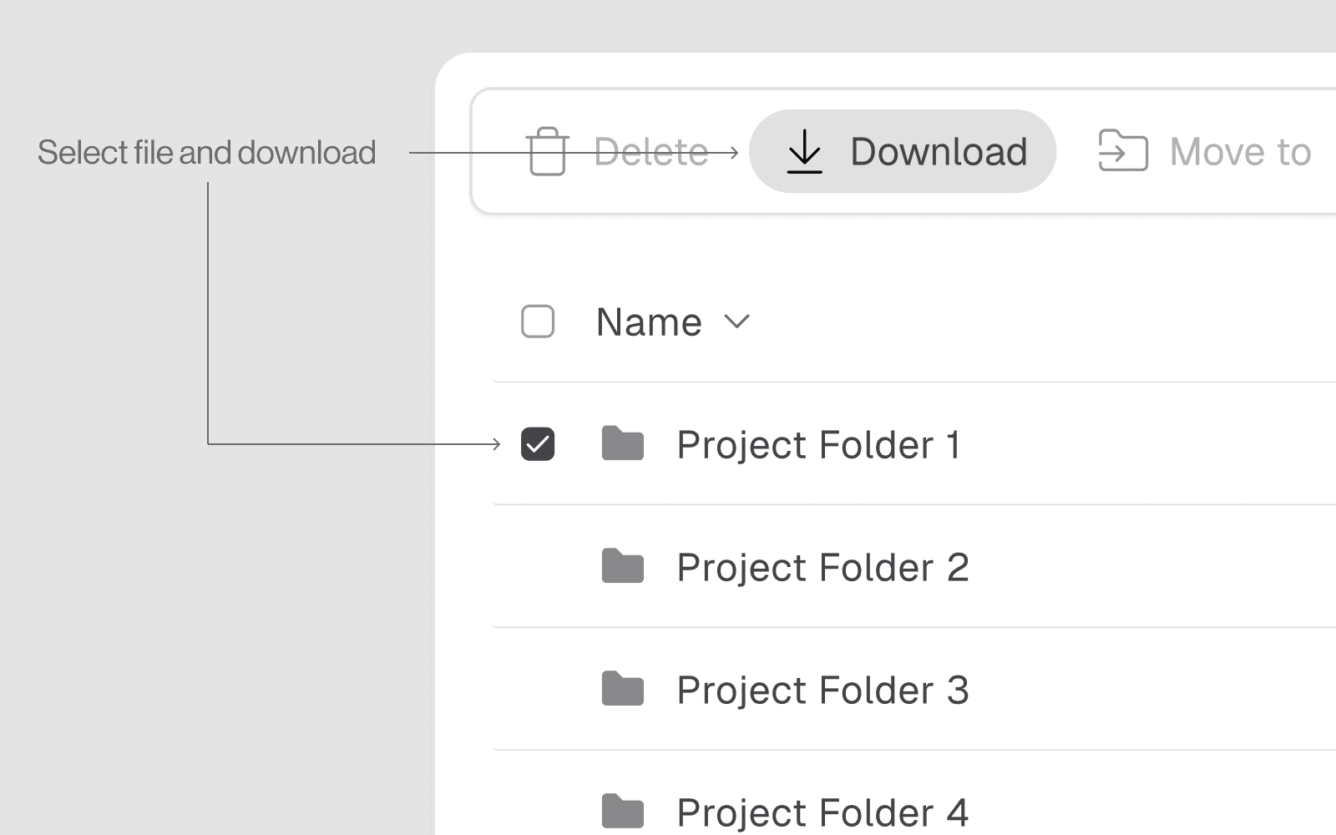The image size is (1336, 835).
Task: Open Project Folder 1
Action: [x=818, y=445]
